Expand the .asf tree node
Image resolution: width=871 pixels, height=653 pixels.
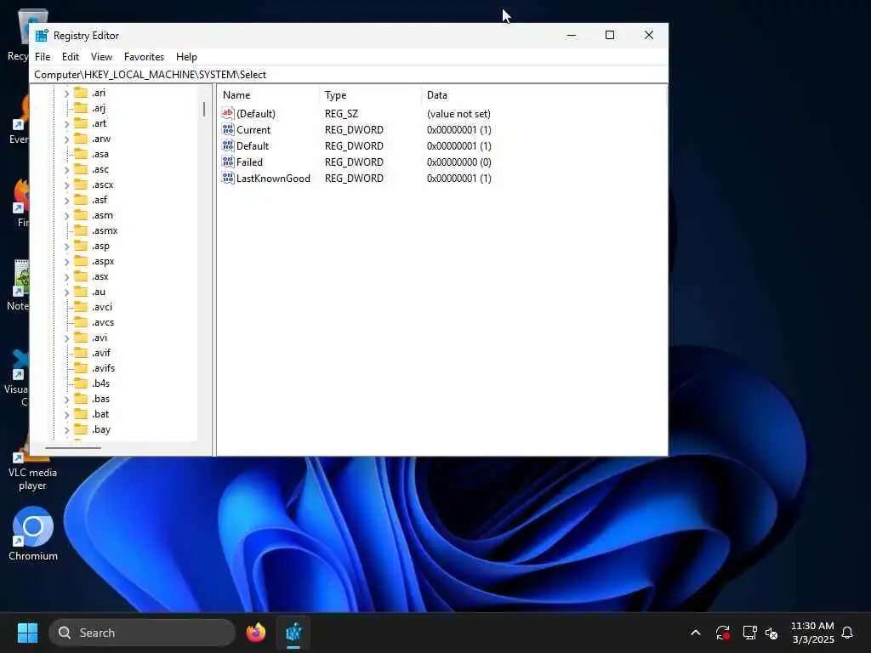coord(66,200)
